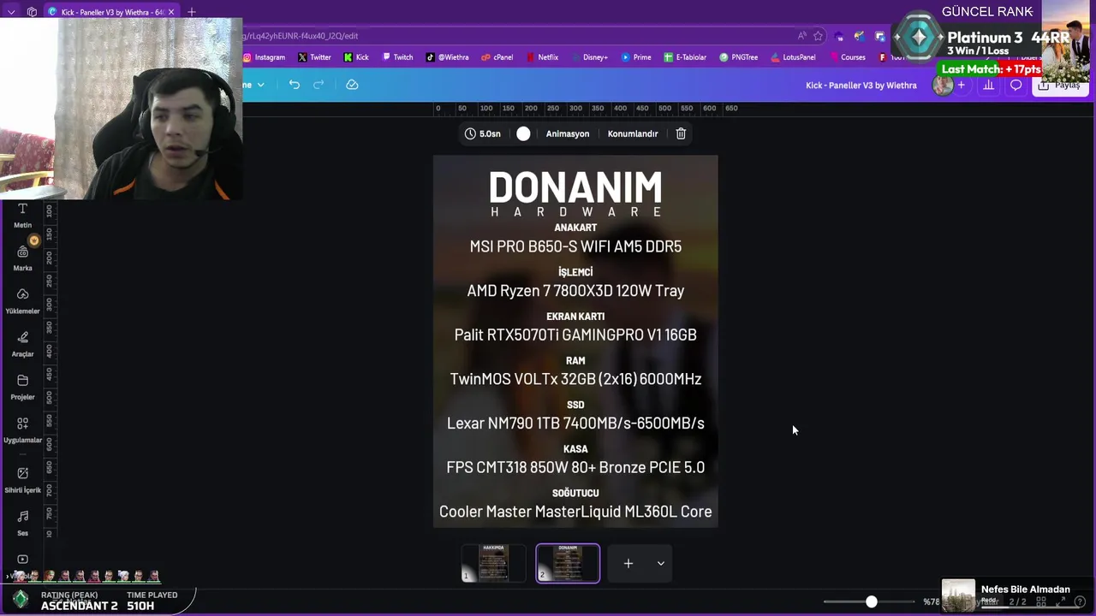Open the Marka brand panel

point(23,258)
